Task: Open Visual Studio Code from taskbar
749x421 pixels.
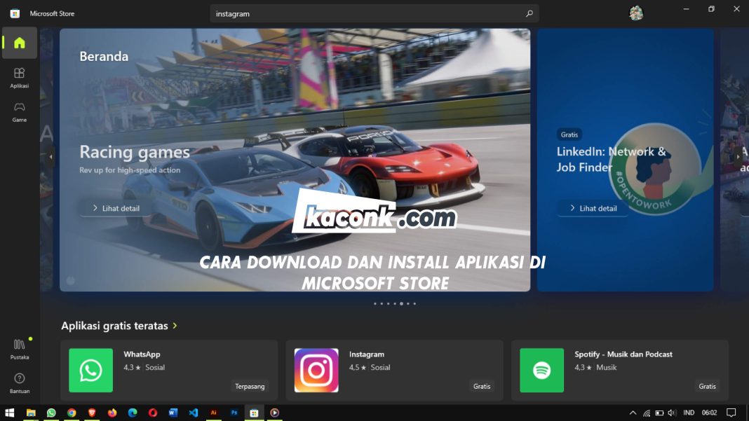Action: 194,413
